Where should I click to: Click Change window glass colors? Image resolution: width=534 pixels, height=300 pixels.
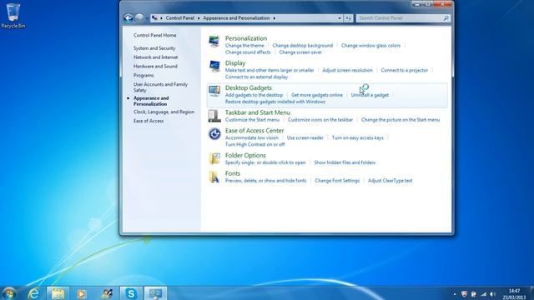tap(370, 46)
